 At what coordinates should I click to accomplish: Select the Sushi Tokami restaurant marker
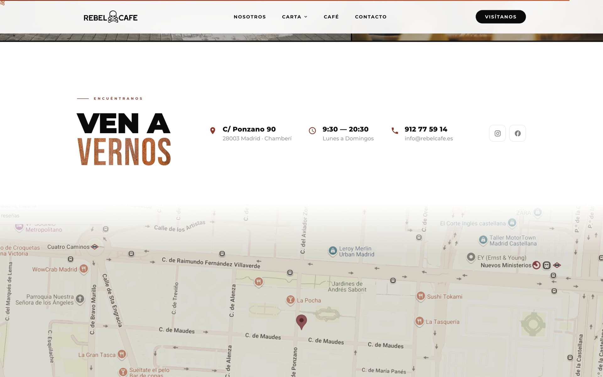pos(421,296)
